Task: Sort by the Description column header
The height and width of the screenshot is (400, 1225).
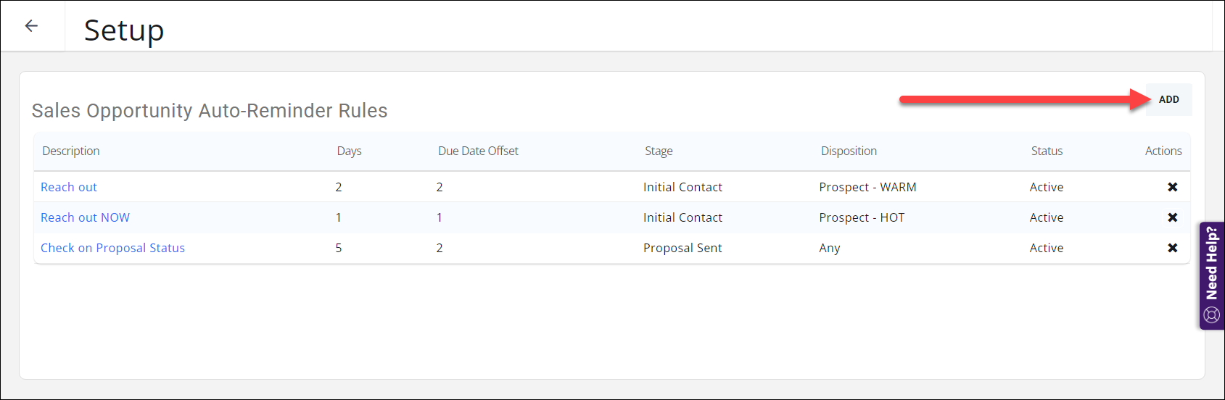Action: coord(71,151)
